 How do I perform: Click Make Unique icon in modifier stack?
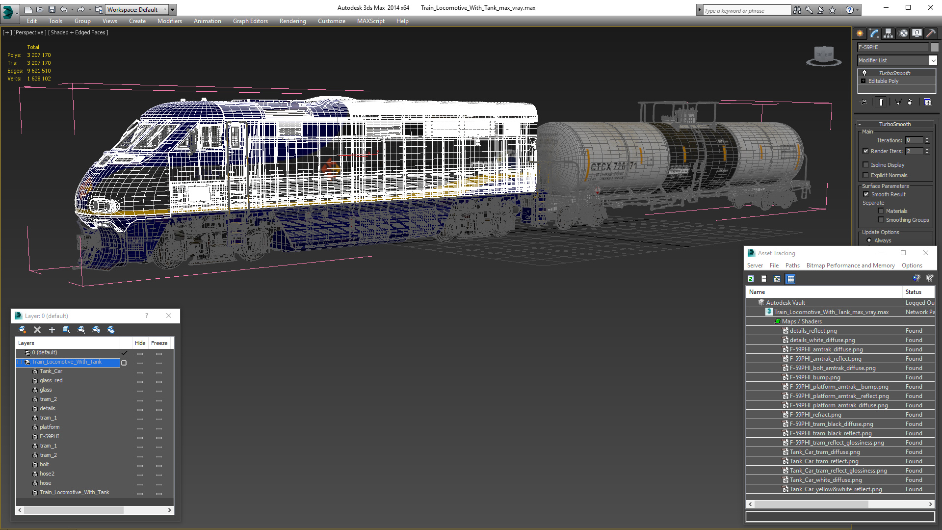click(x=898, y=102)
